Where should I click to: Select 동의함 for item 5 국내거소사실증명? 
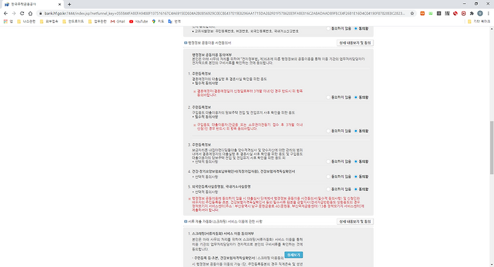(355, 190)
